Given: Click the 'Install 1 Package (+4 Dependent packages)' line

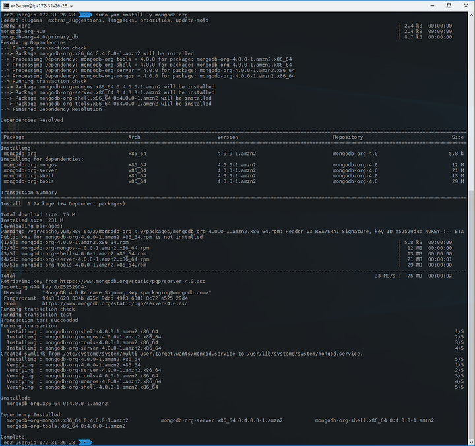Looking at the screenshot, I should 63,204.
